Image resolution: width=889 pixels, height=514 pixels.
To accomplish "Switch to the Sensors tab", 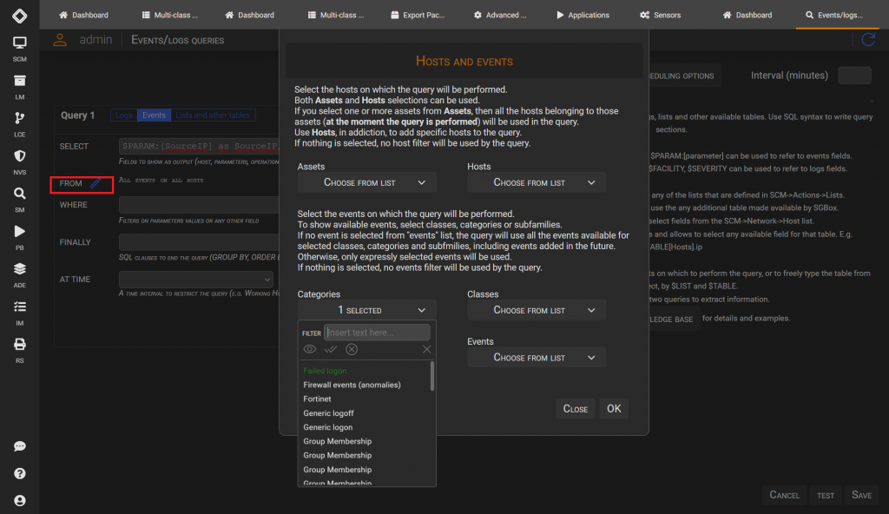I will click(x=661, y=15).
